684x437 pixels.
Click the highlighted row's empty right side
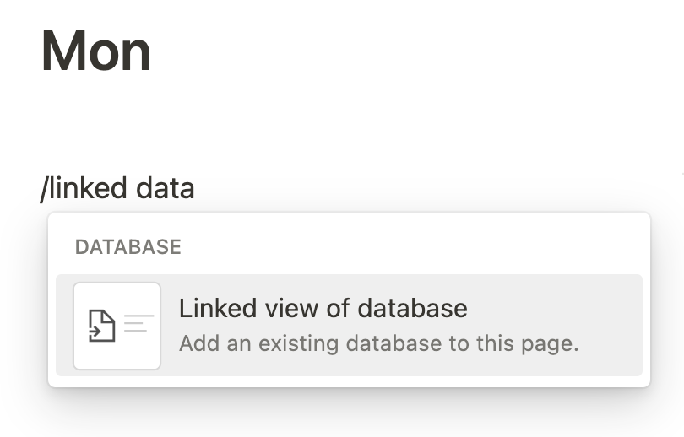click(x=611, y=326)
